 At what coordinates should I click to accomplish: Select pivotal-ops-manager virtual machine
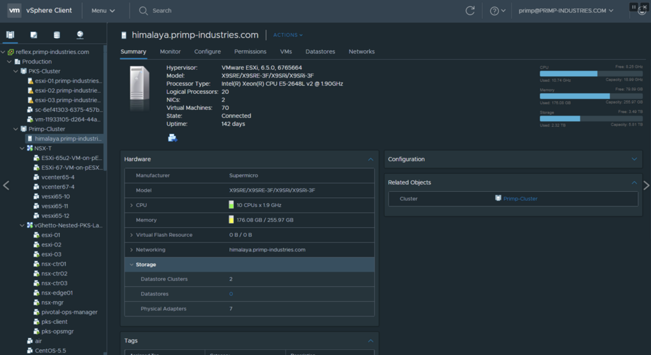pyautogui.click(x=69, y=312)
